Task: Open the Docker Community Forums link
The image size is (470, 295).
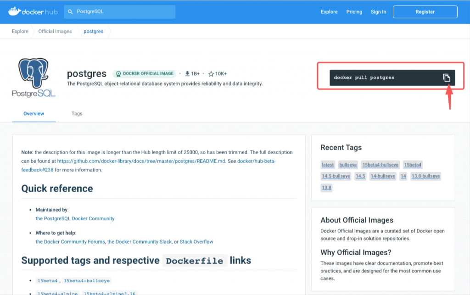Action: coord(70,242)
